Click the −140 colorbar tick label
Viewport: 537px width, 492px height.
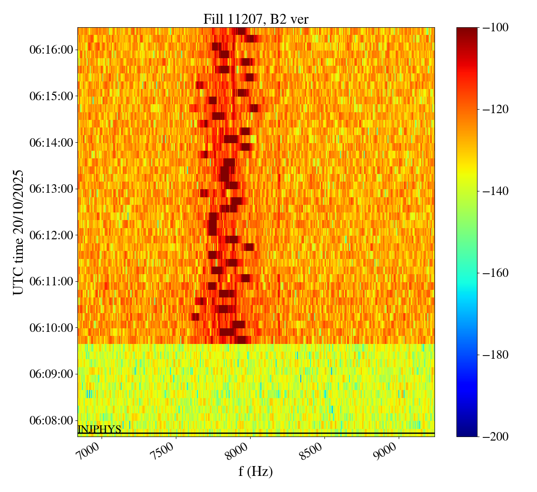pyautogui.click(x=495, y=191)
